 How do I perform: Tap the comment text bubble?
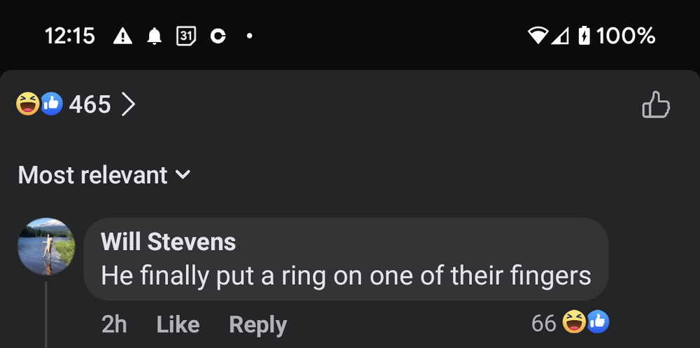pos(346,274)
